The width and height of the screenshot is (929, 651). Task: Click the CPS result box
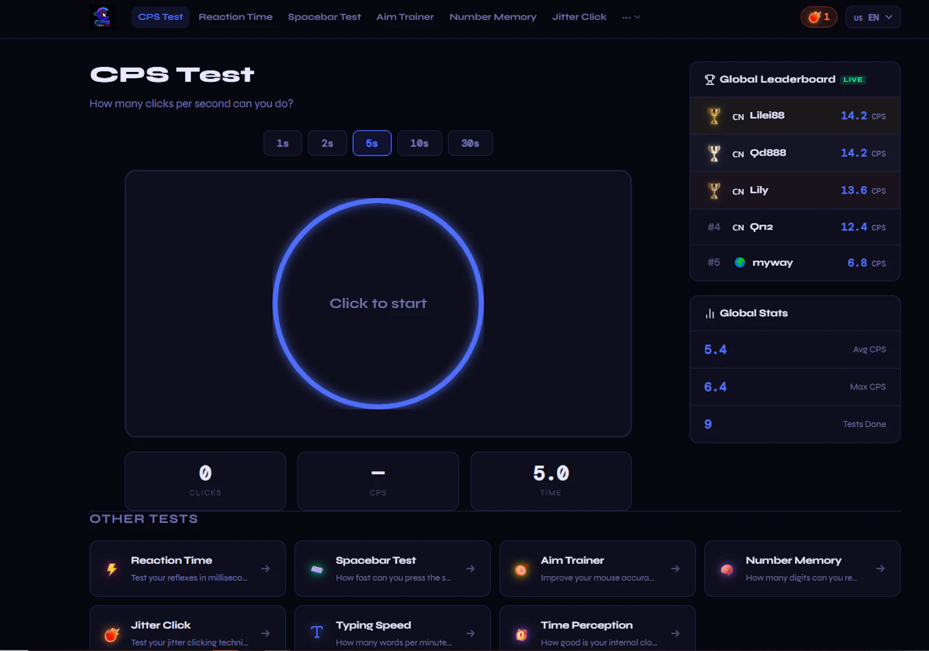(378, 481)
